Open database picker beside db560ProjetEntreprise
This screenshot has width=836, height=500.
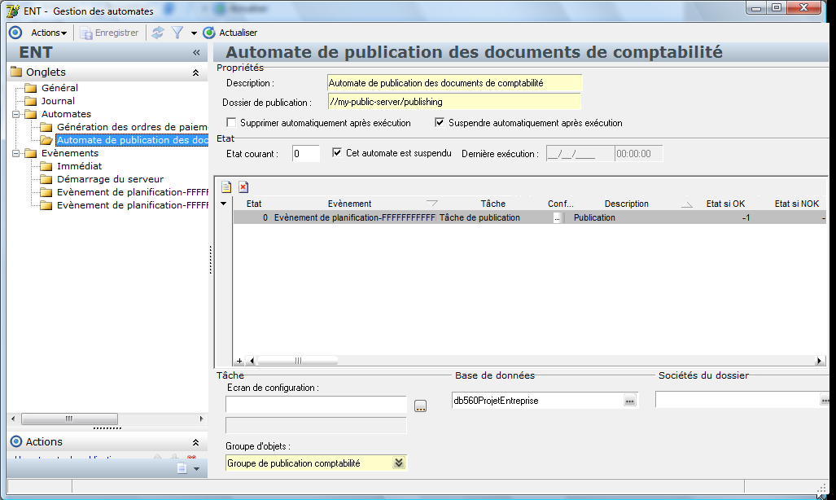pyautogui.click(x=630, y=401)
